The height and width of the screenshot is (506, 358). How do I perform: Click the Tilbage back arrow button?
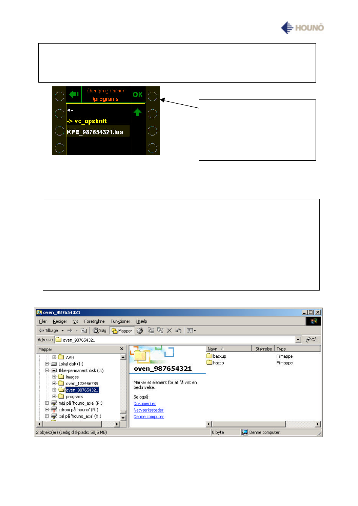[48, 331]
